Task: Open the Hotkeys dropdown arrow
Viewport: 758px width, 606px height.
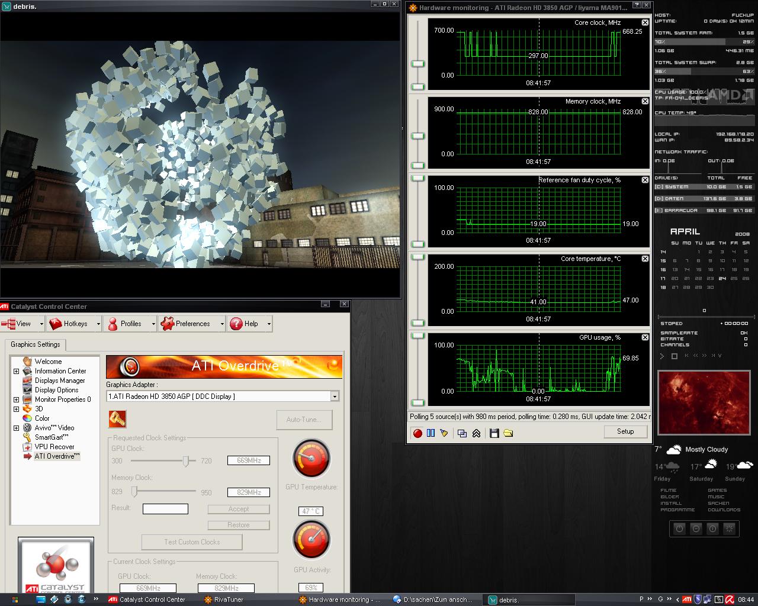Action: (97, 324)
